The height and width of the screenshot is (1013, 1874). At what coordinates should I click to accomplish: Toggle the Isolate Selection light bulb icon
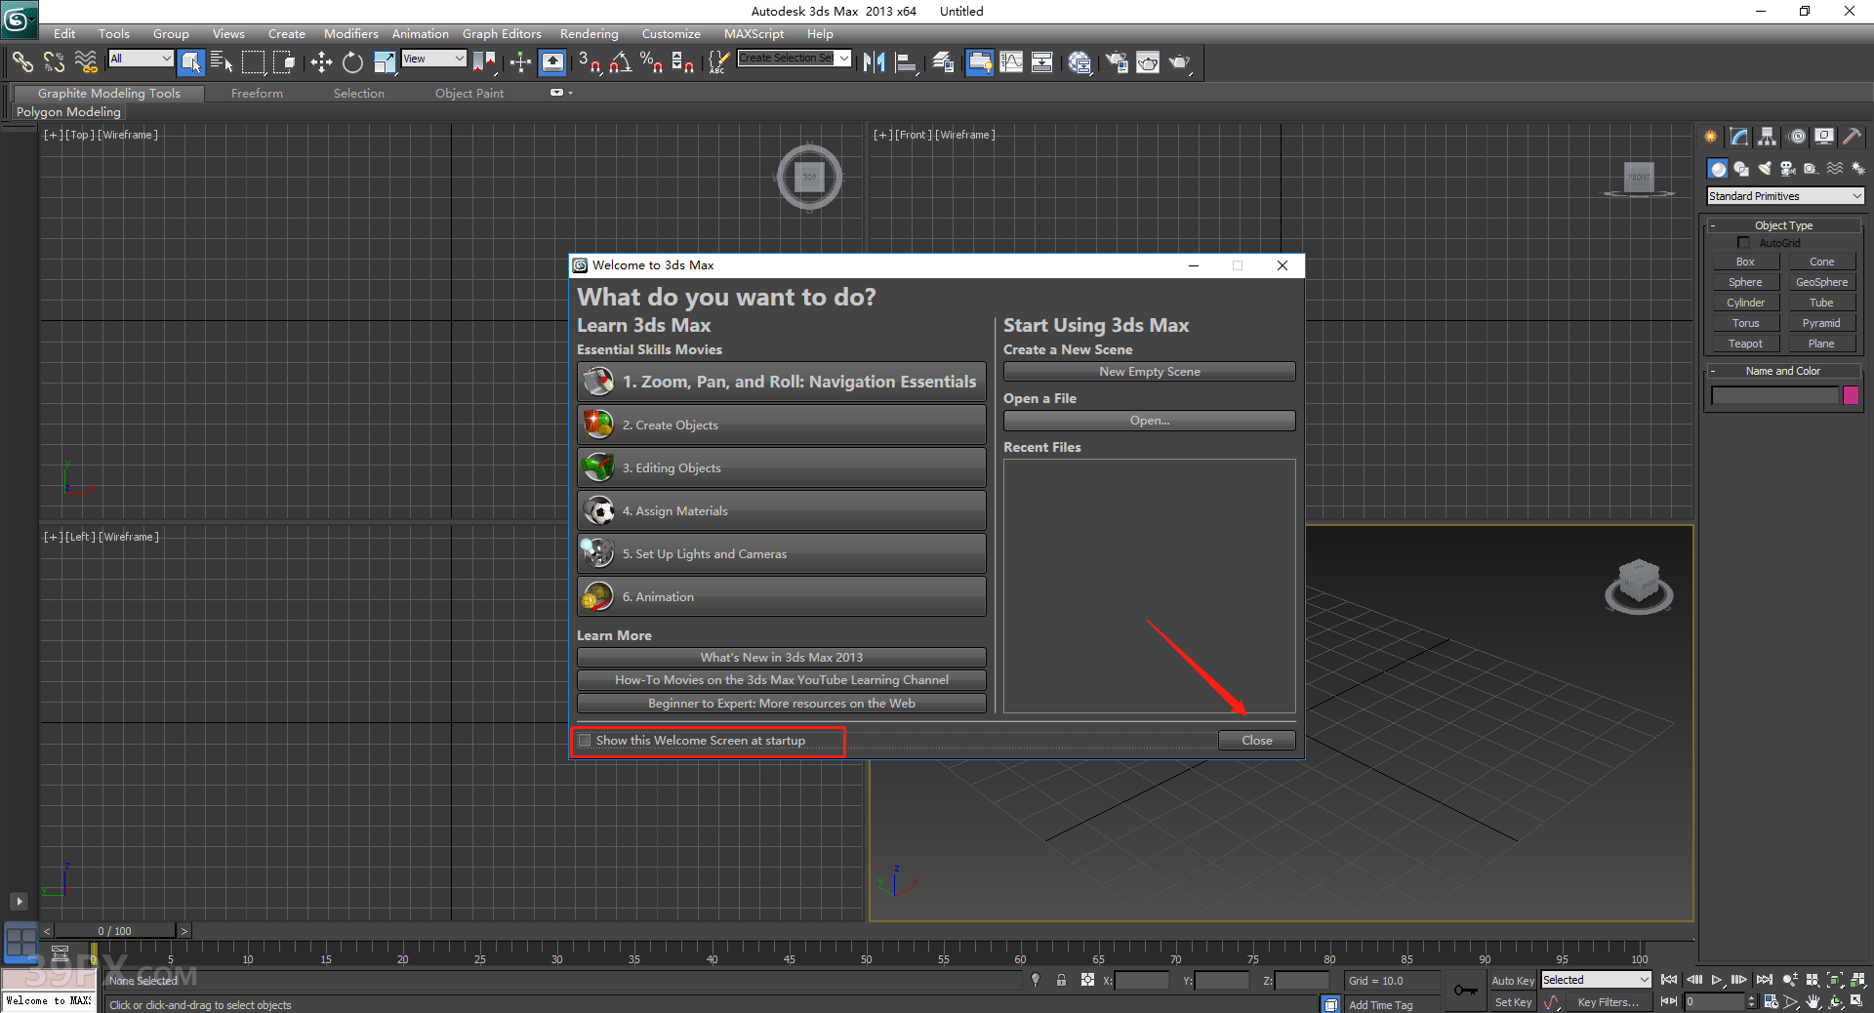pyautogui.click(x=1036, y=981)
